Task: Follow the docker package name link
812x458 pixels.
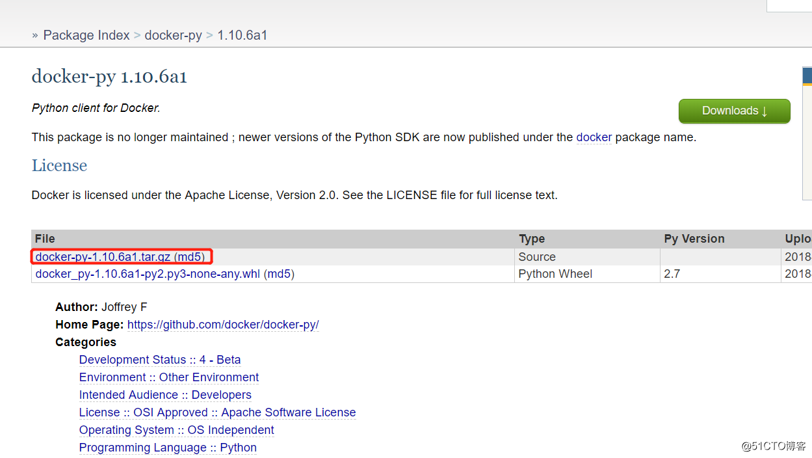Action: (x=594, y=137)
